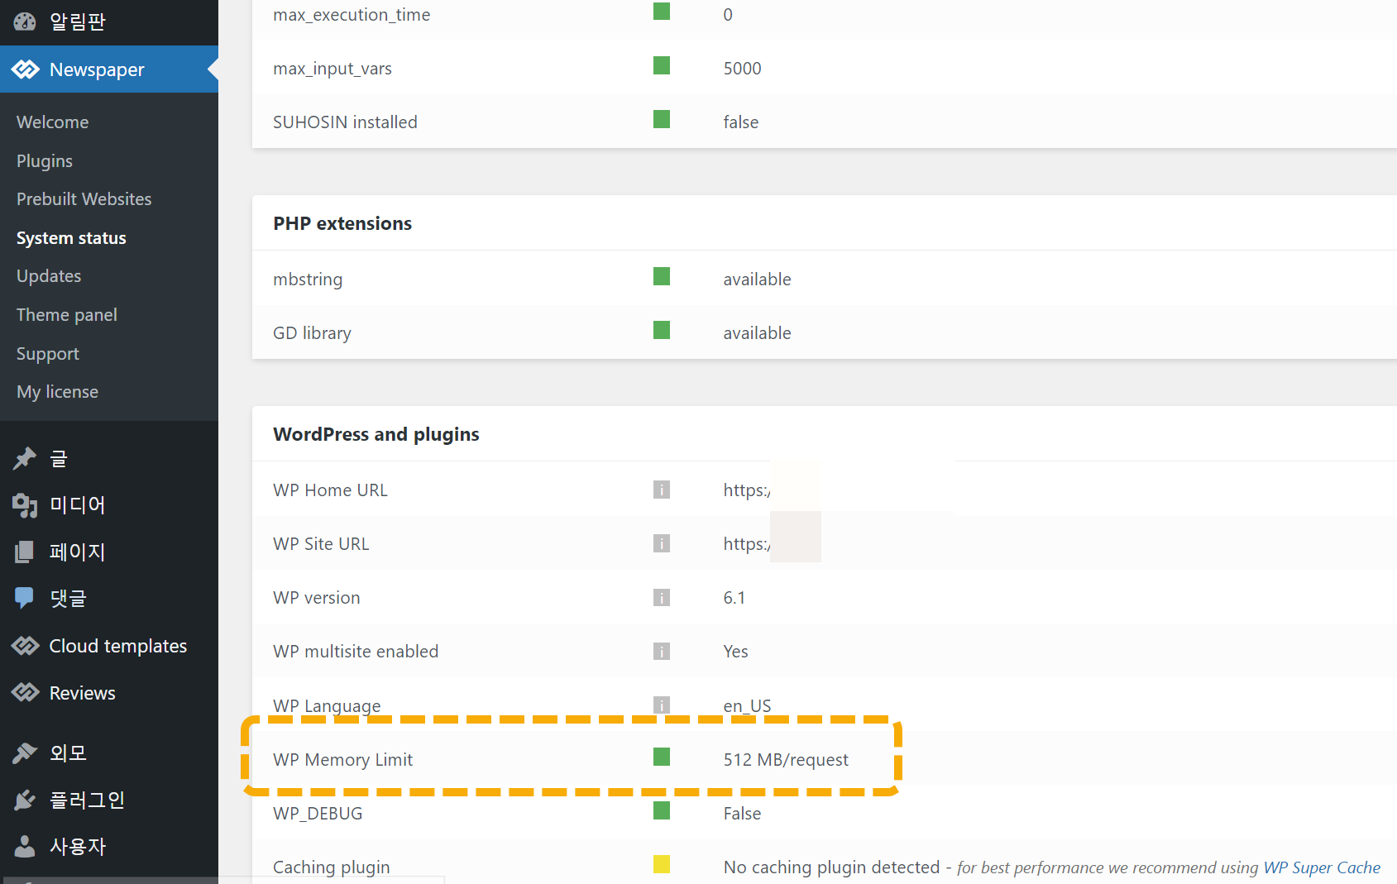Click the Cloud templates icon
The height and width of the screenshot is (884, 1397).
click(x=26, y=646)
